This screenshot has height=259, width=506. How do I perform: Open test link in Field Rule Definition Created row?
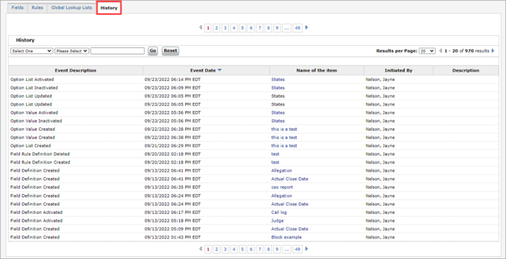pos(276,163)
